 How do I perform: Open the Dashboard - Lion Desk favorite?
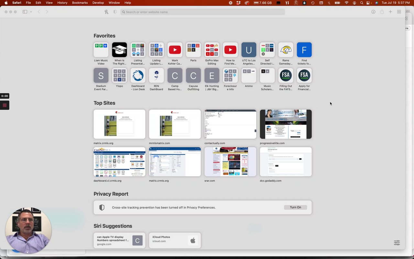pos(138,75)
